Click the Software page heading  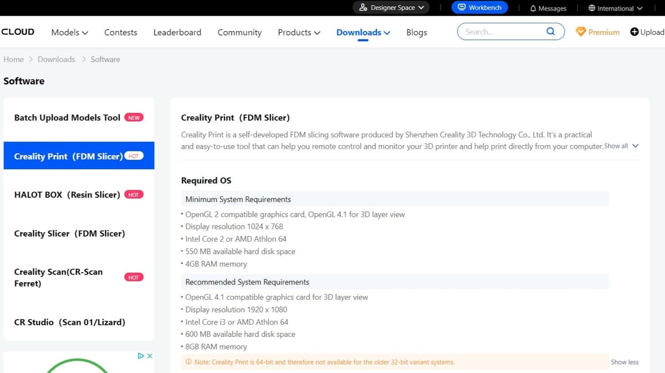24,81
